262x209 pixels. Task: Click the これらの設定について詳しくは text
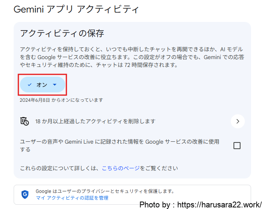(x=60, y=168)
